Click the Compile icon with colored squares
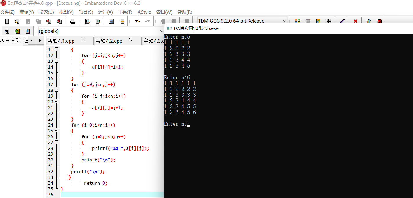Viewport: 413px width, 198px height. pyautogui.click(x=297, y=21)
